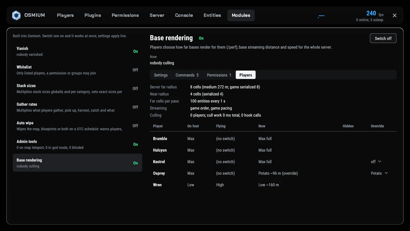The width and height of the screenshot is (410, 231).
Task: Click player name Osprey
Action: click(159, 173)
